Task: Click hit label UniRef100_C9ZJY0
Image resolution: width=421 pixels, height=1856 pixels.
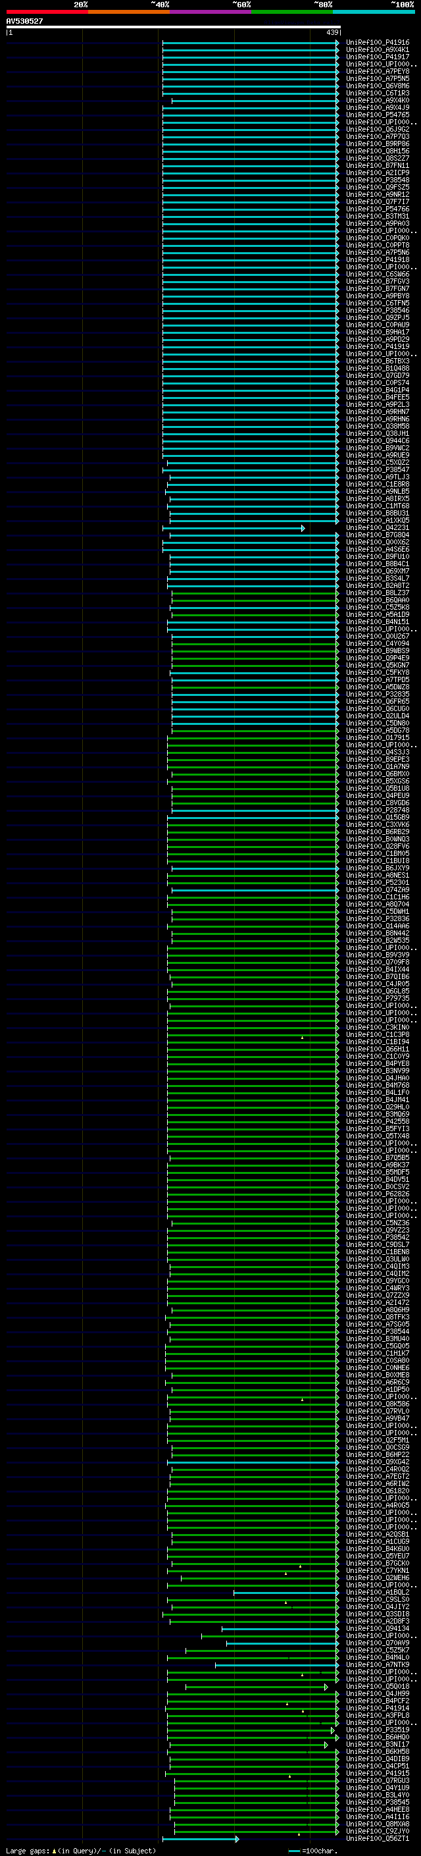Action: point(377,1832)
